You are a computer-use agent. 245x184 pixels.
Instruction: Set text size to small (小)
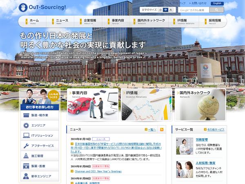tap(160, 10)
